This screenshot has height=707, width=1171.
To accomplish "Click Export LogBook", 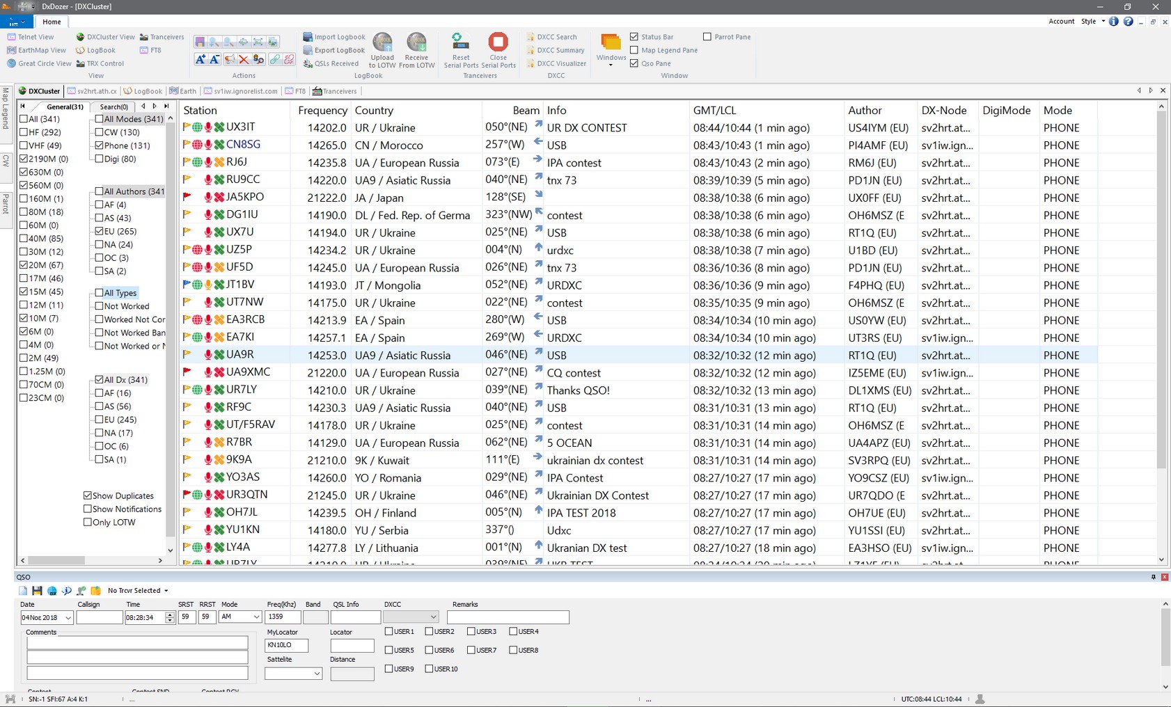I will point(333,50).
